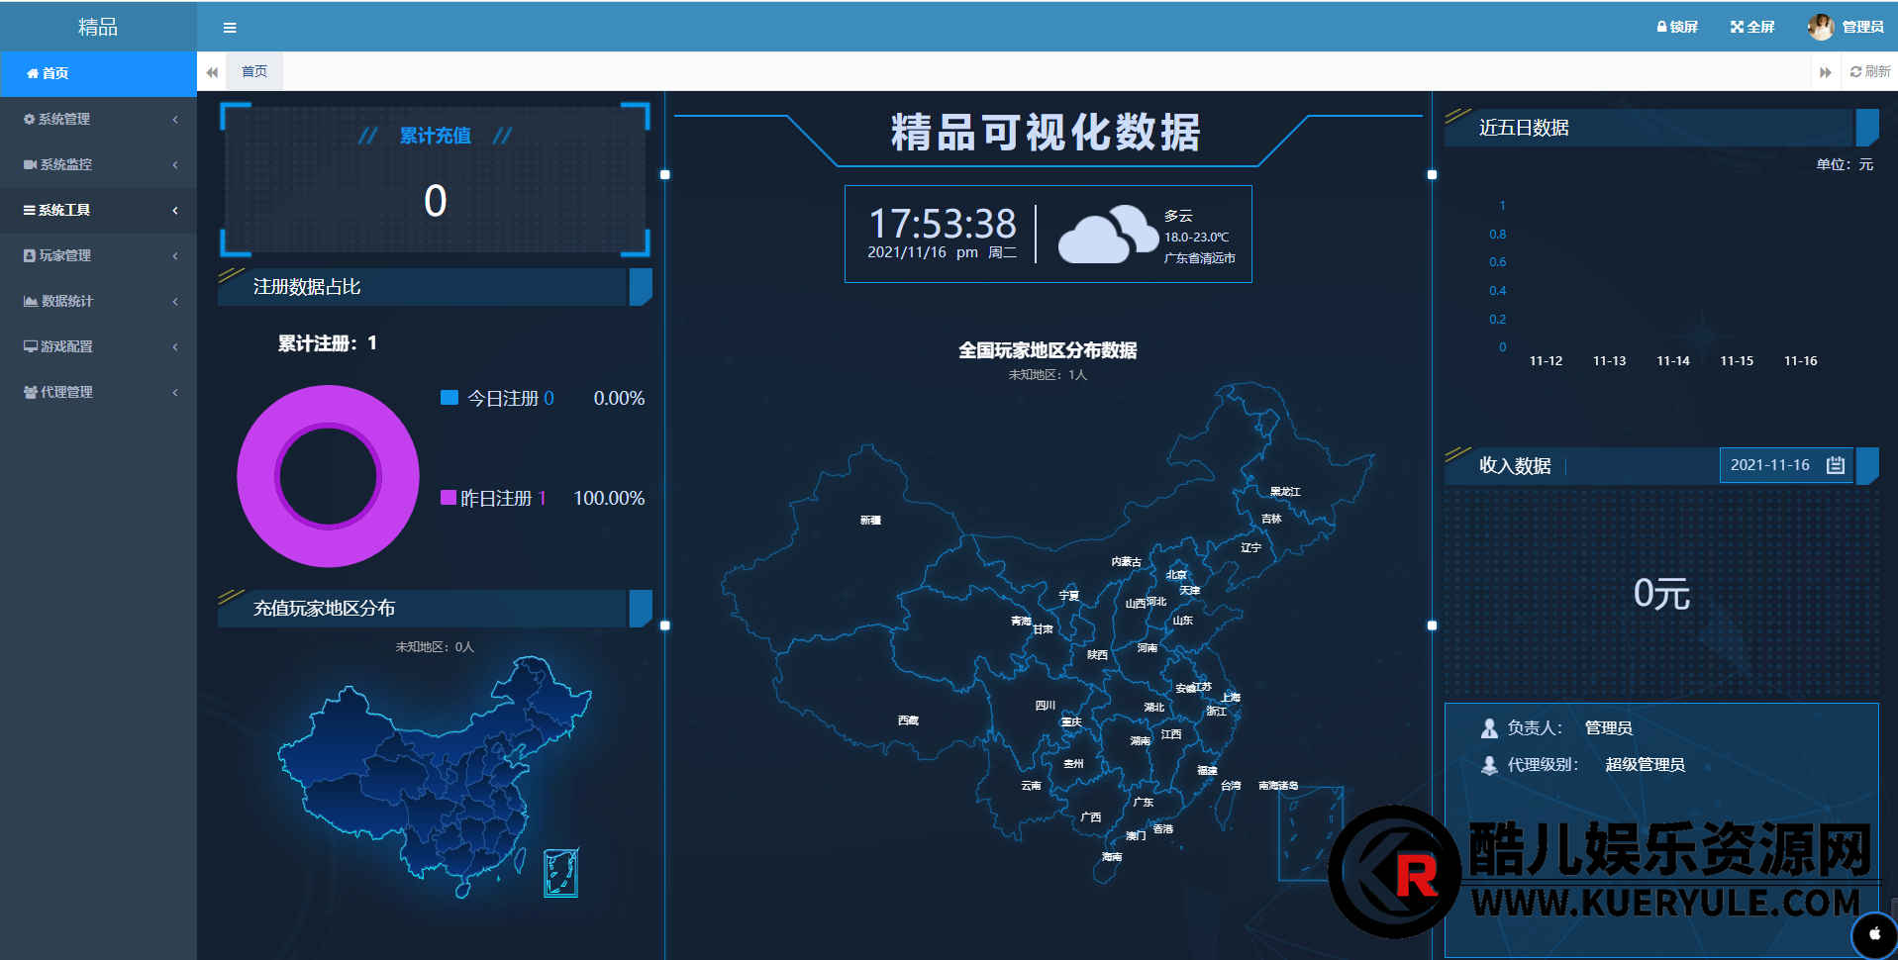Click the 2021-11-16 date input field
This screenshot has width=1898, height=960.
(1770, 465)
